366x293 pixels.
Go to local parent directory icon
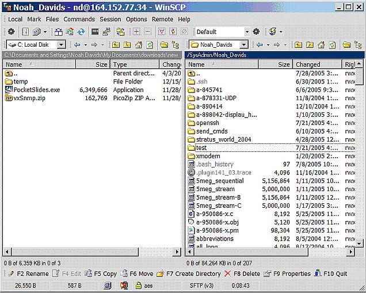tap(116, 44)
